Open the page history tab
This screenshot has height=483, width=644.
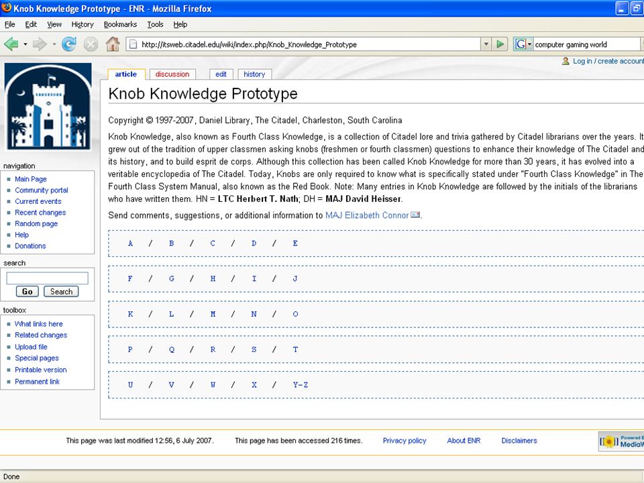tap(254, 74)
